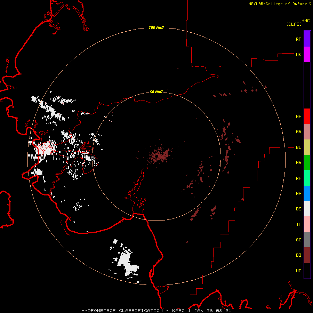Click the [CLAS] legend heading
This screenshot has width=313, height=313.
(x=294, y=24)
